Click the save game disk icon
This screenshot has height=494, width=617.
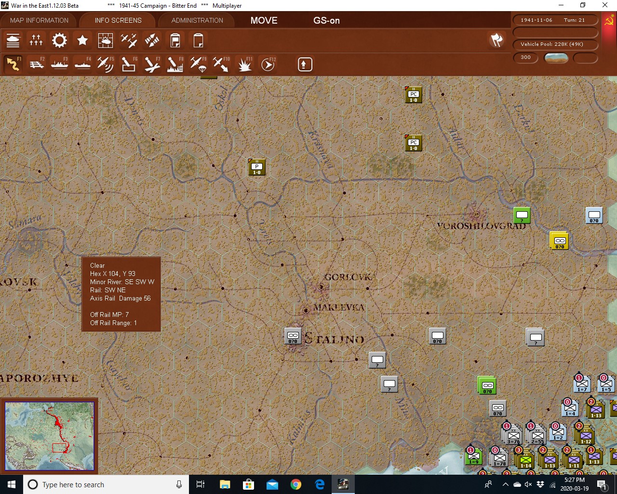point(175,40)
